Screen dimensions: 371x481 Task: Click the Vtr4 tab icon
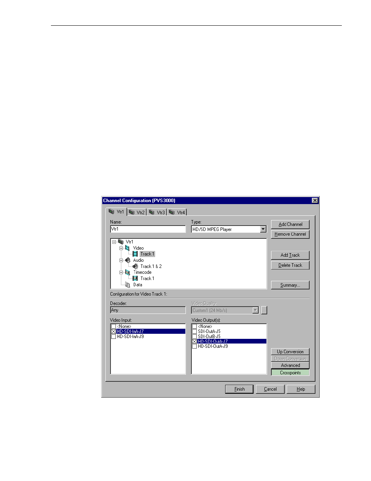[x=172, y=212]
